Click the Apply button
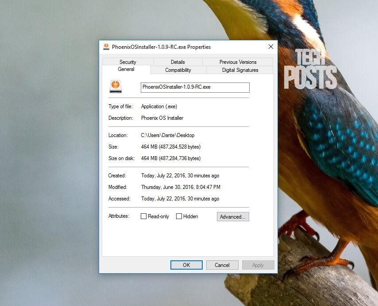This screenshot has height=306, width=378. click(x=258, y=265)
